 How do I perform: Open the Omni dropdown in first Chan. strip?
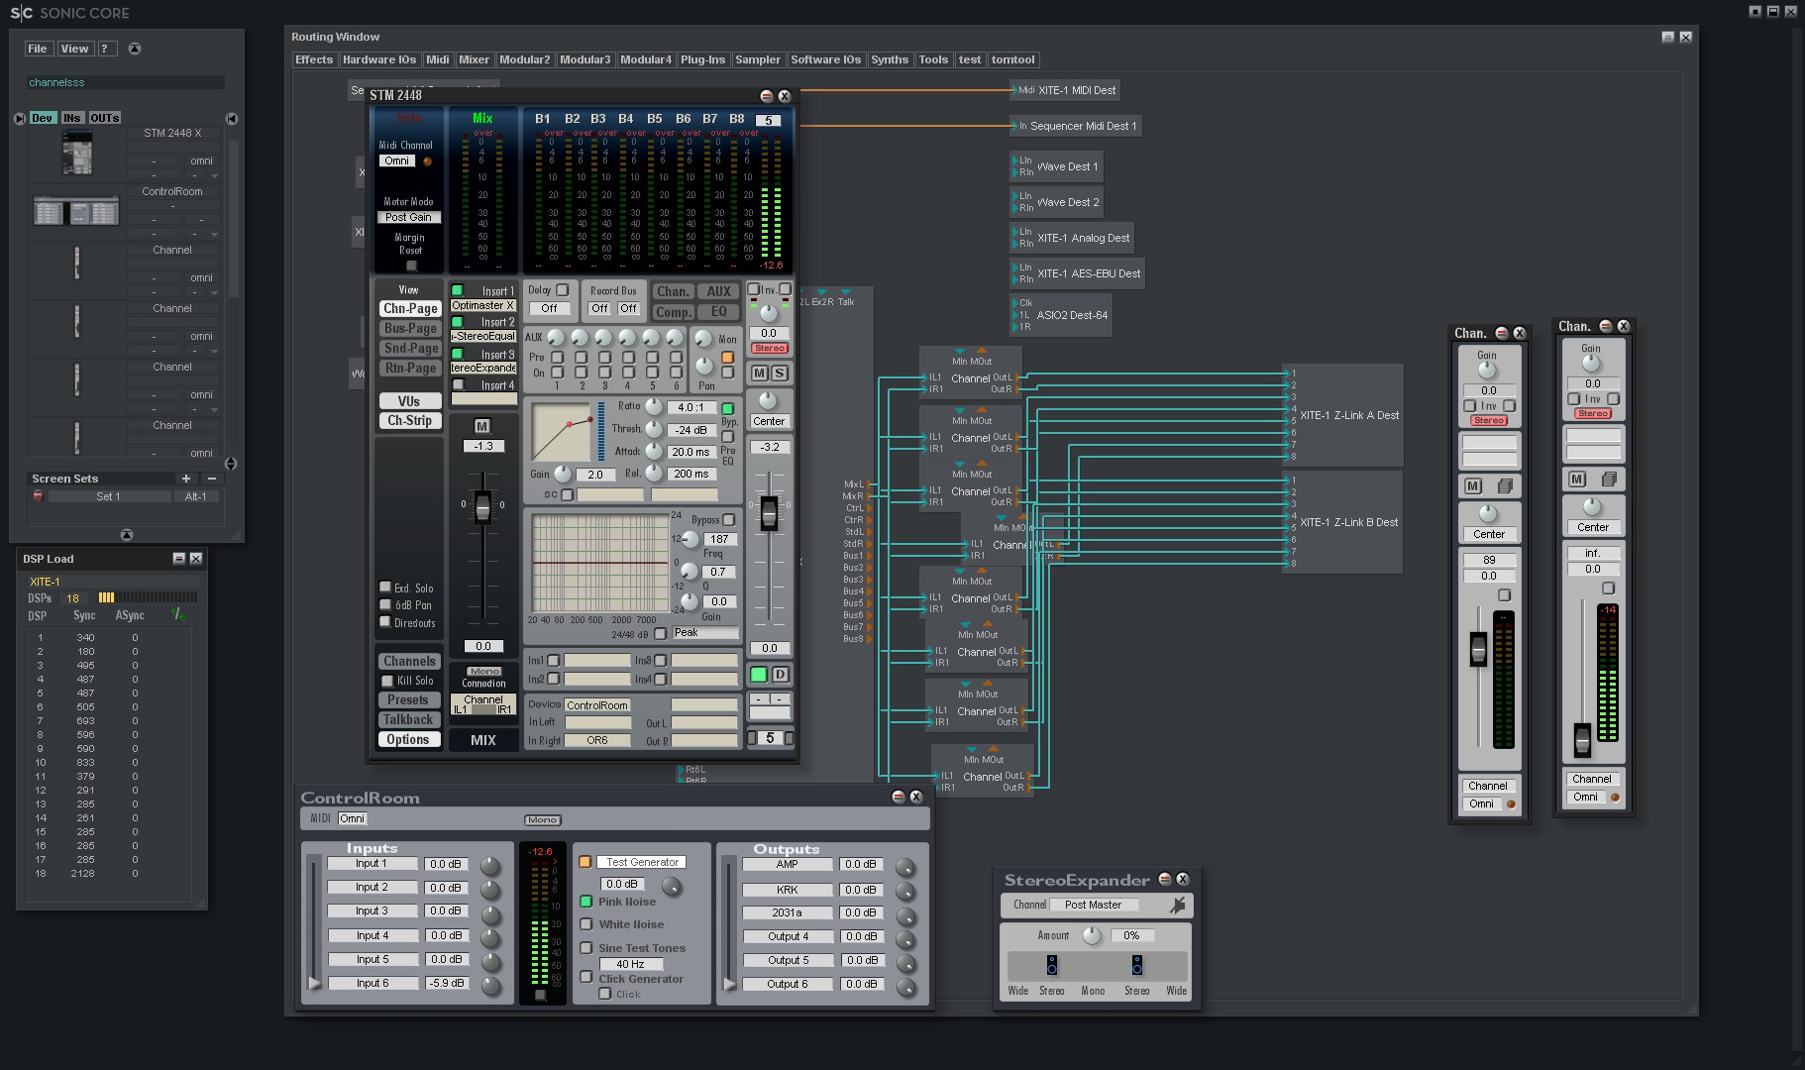click(1481, 803)
